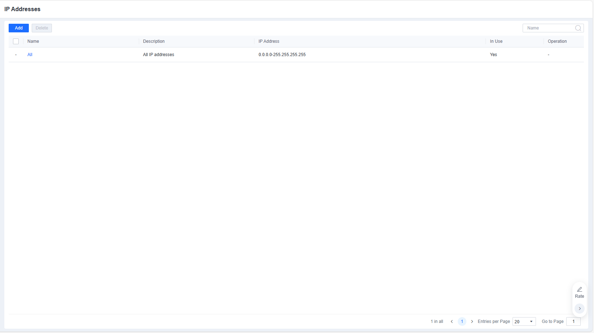
Task: Click the 0.0.0.0-255.255.255.255 address cell
Action: (x=282, y=55)
